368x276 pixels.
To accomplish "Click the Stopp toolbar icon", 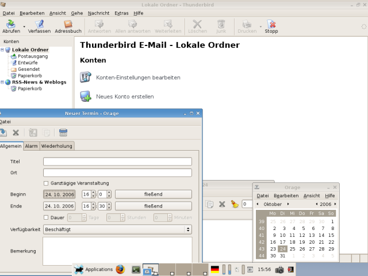I will point(271,24).
